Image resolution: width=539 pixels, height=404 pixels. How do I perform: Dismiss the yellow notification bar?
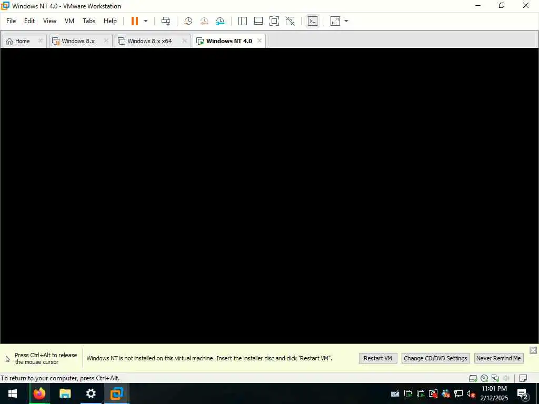(x=533, y=350)
